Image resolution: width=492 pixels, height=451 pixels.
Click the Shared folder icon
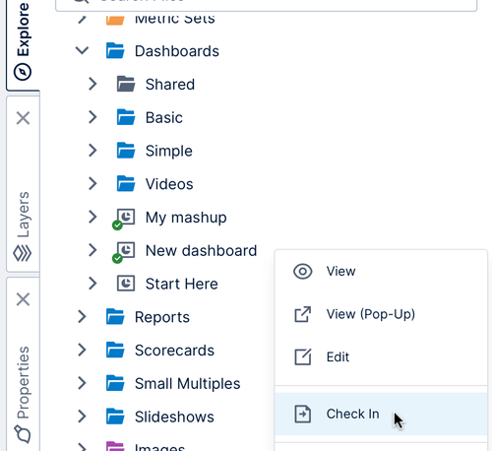126,84
